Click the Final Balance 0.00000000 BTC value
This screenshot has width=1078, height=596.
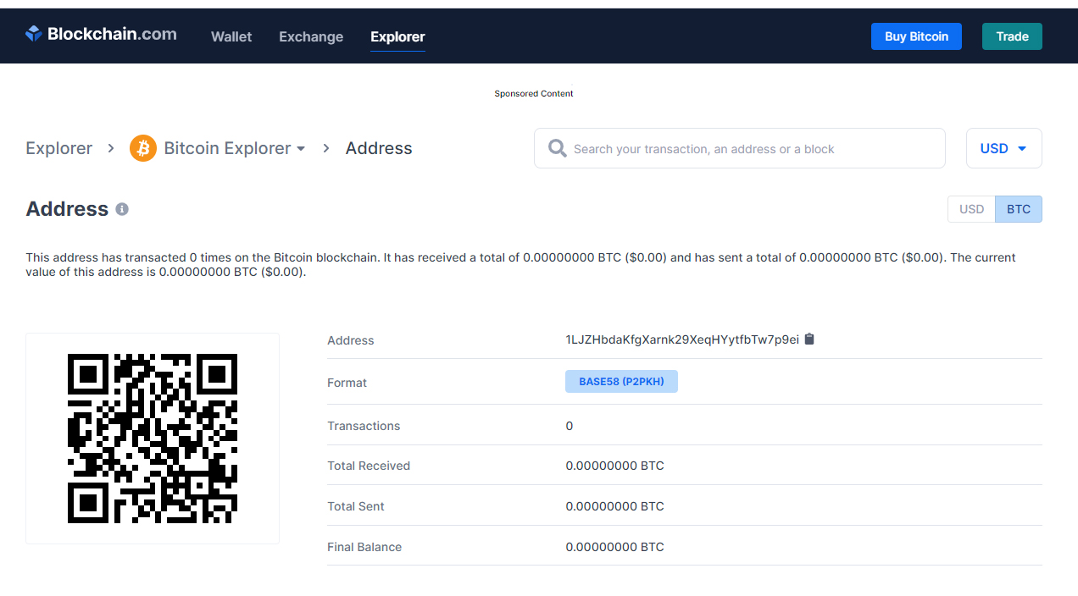(615, 547)
